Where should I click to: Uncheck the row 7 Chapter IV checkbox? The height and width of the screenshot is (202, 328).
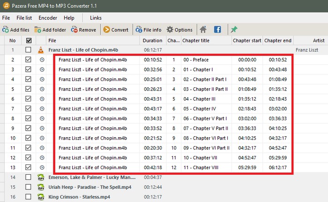(x=28, y=109)
